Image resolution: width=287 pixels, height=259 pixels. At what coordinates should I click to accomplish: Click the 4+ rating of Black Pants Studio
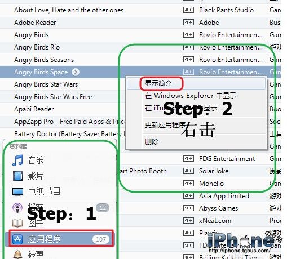click(x=188, y=10)
